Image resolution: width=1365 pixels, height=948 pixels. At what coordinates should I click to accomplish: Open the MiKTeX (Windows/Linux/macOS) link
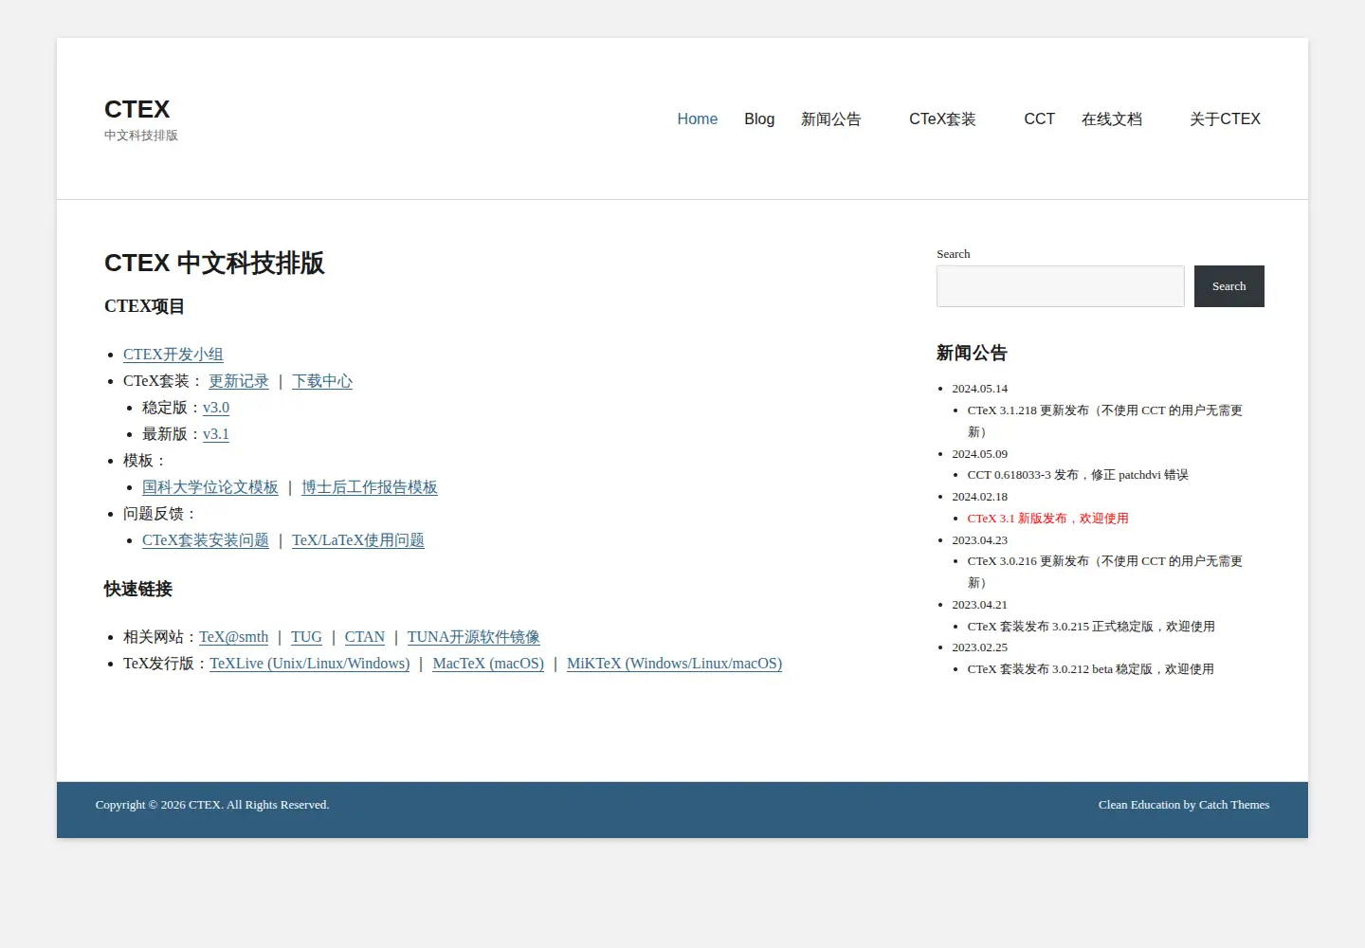point(674,664)
